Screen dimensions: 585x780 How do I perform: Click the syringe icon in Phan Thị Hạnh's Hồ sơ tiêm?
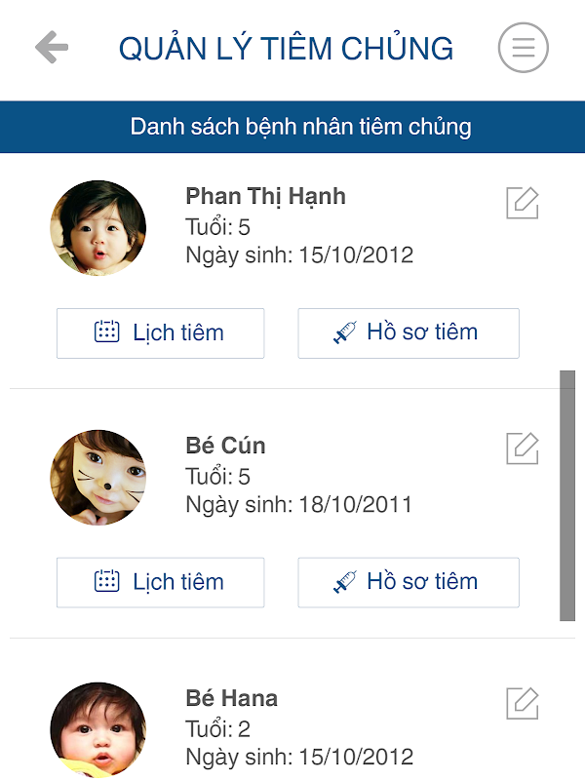[345, 332]
